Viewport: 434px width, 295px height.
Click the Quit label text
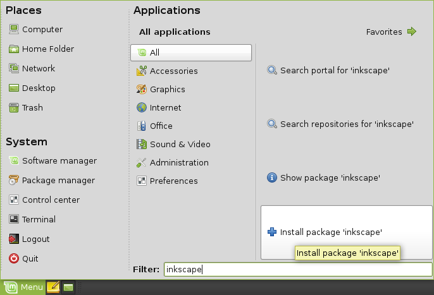(30, 259)
